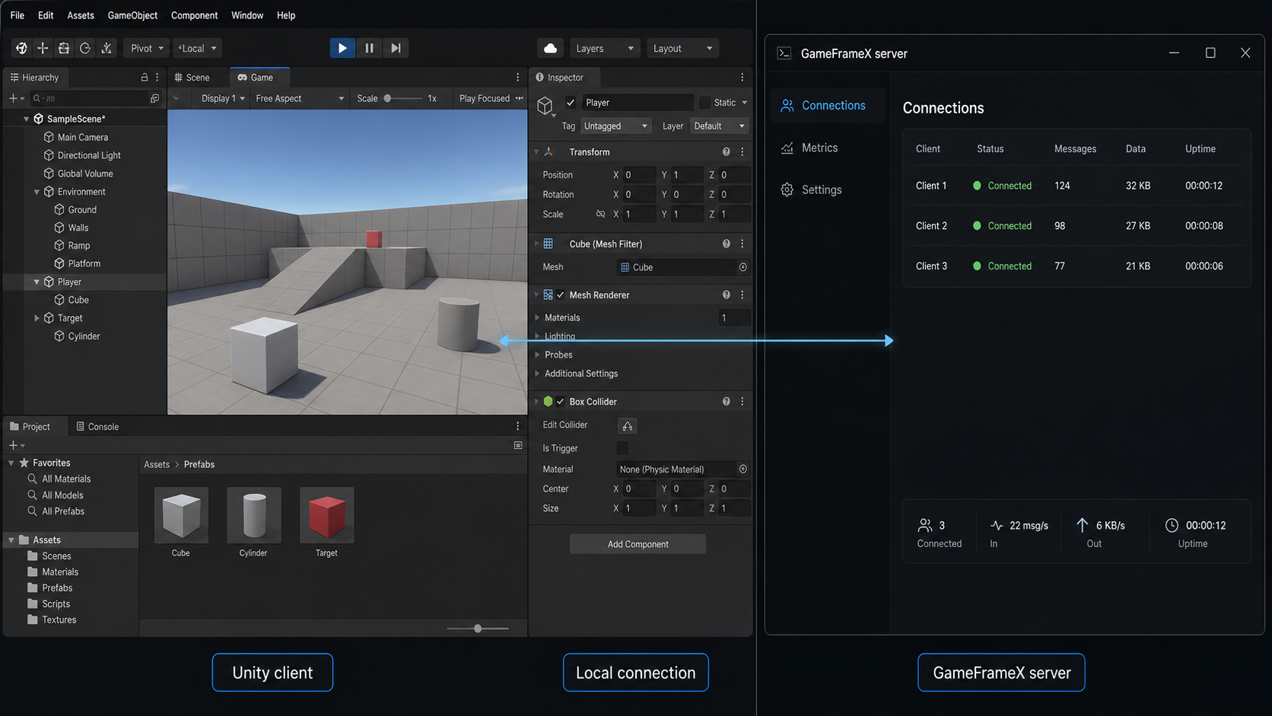
Task: Start Play mode with the play button
Action: (x=342, y=48)
